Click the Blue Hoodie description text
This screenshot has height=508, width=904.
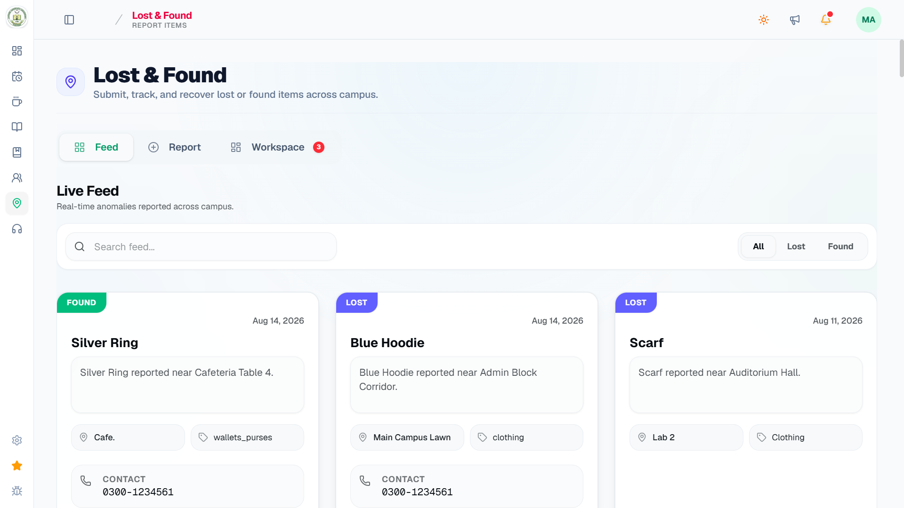pos(448,380)
